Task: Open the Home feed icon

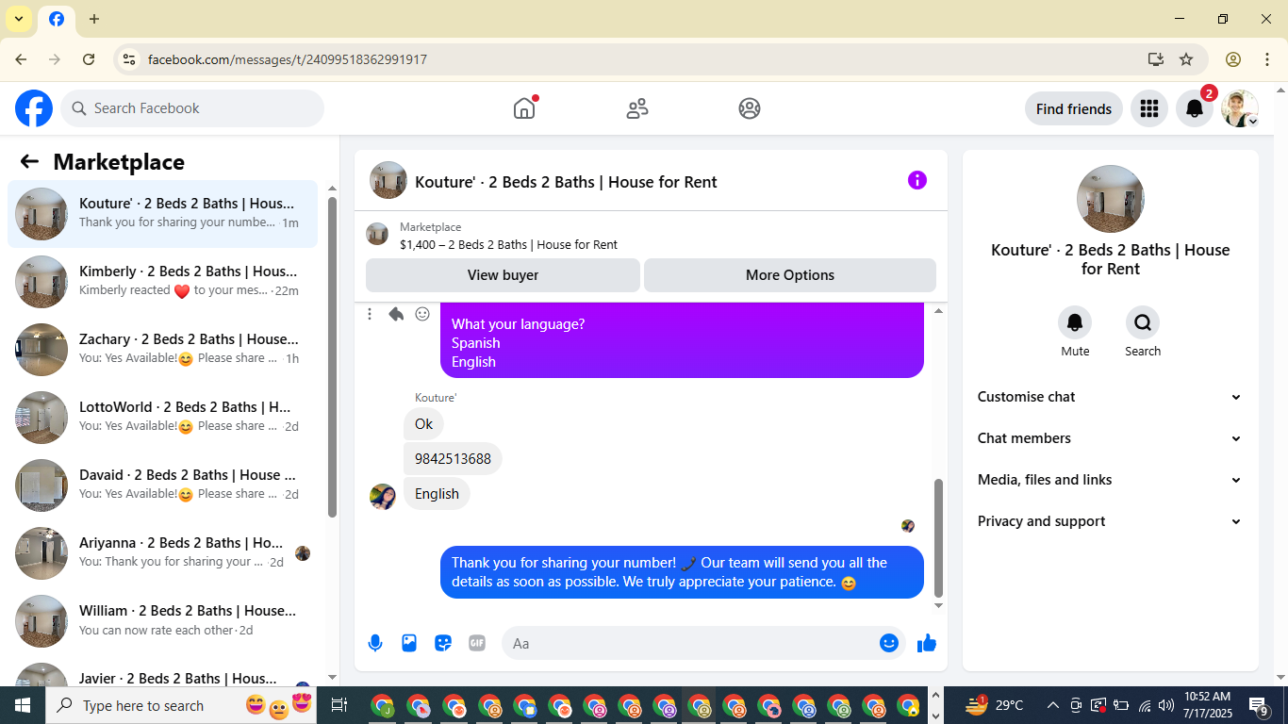Action: coord(524,108)
